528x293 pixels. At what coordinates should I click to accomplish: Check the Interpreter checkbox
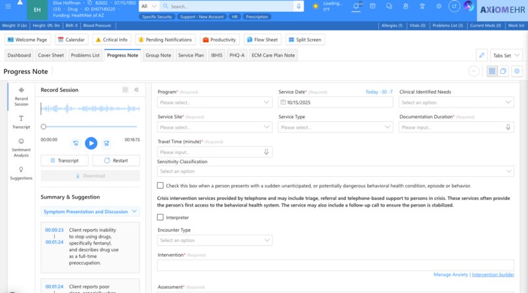[160, 217]
